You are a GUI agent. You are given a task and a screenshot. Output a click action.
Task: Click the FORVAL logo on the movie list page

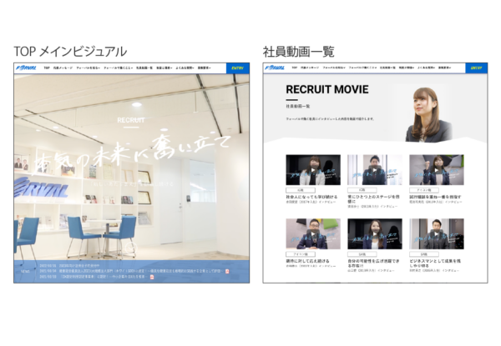tap(275, 68)
